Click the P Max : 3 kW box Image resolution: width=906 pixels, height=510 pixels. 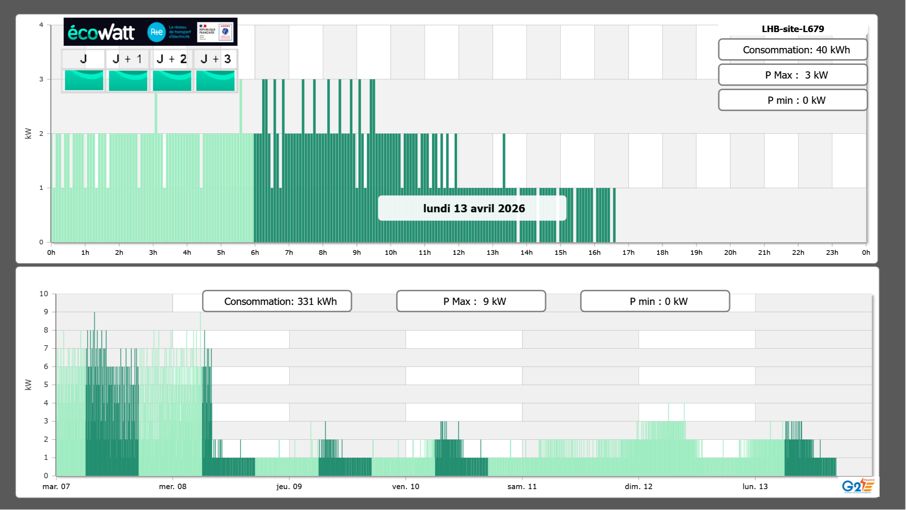point(792,75)
